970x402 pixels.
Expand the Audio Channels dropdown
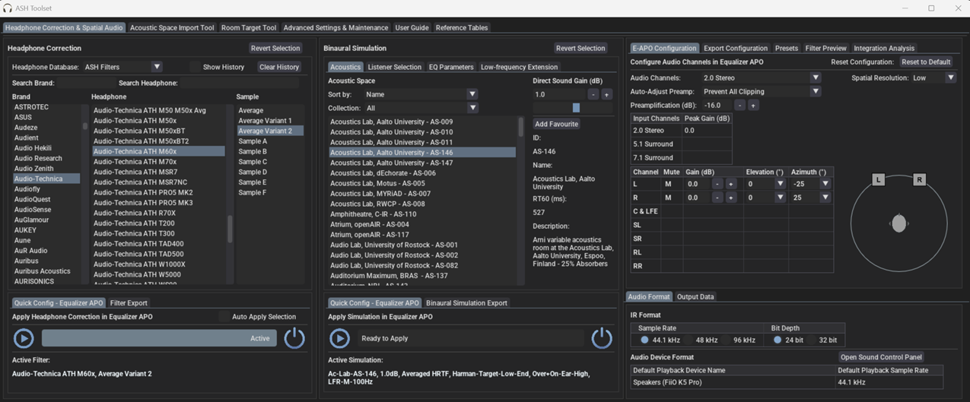(815, 78)
